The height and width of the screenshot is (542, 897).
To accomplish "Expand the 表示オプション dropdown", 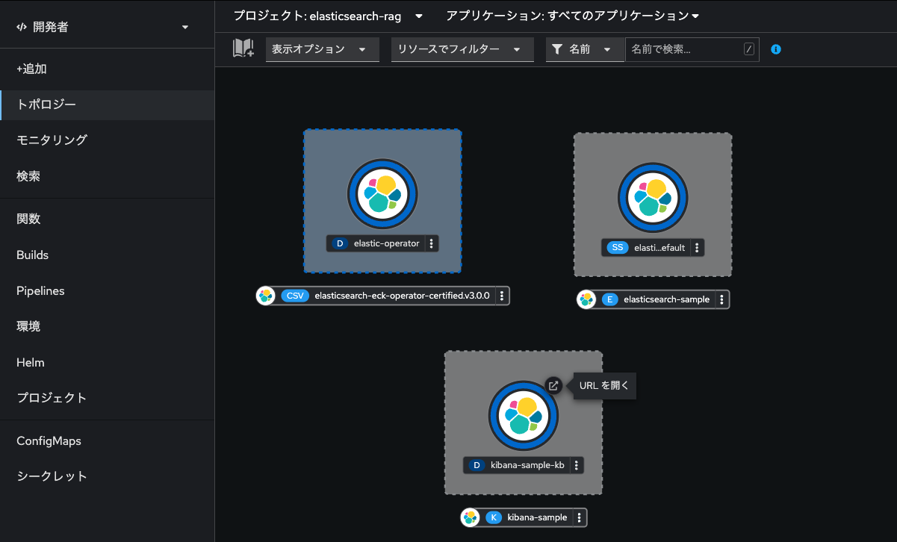I will [323, 49].
